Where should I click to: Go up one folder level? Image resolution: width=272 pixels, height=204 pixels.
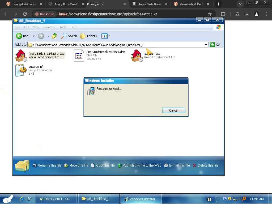pos(54,36)
